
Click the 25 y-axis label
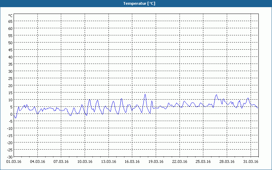[11, 79]
